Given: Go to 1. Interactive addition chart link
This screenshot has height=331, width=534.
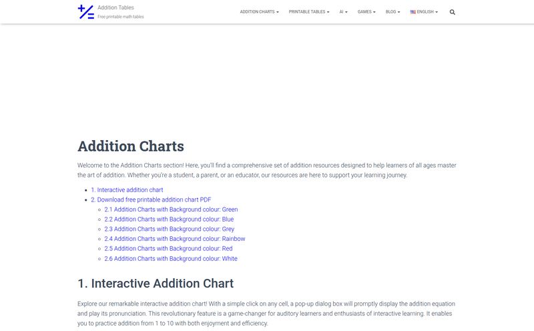Looking at the screenshot, I should click(x=127, y=190).
